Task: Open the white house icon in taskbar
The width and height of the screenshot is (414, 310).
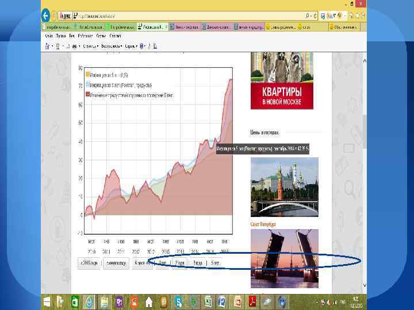Action: tap(149, 302)
